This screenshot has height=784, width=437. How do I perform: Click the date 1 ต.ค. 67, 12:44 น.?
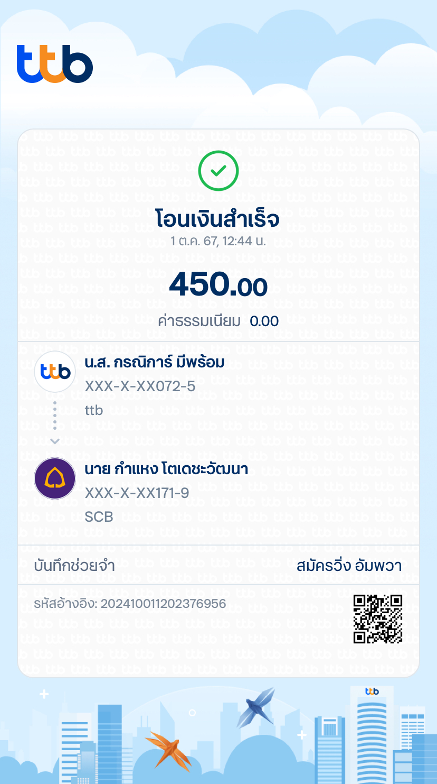pyautogui.click(x=218, y=242)
